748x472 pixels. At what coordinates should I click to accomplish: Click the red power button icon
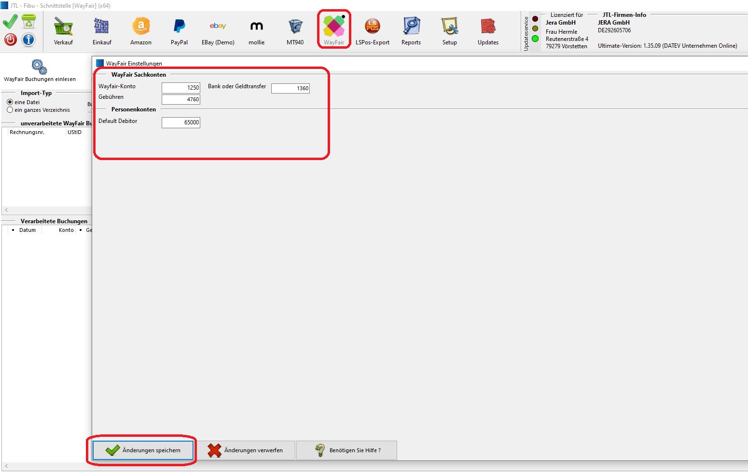(11, 40)
